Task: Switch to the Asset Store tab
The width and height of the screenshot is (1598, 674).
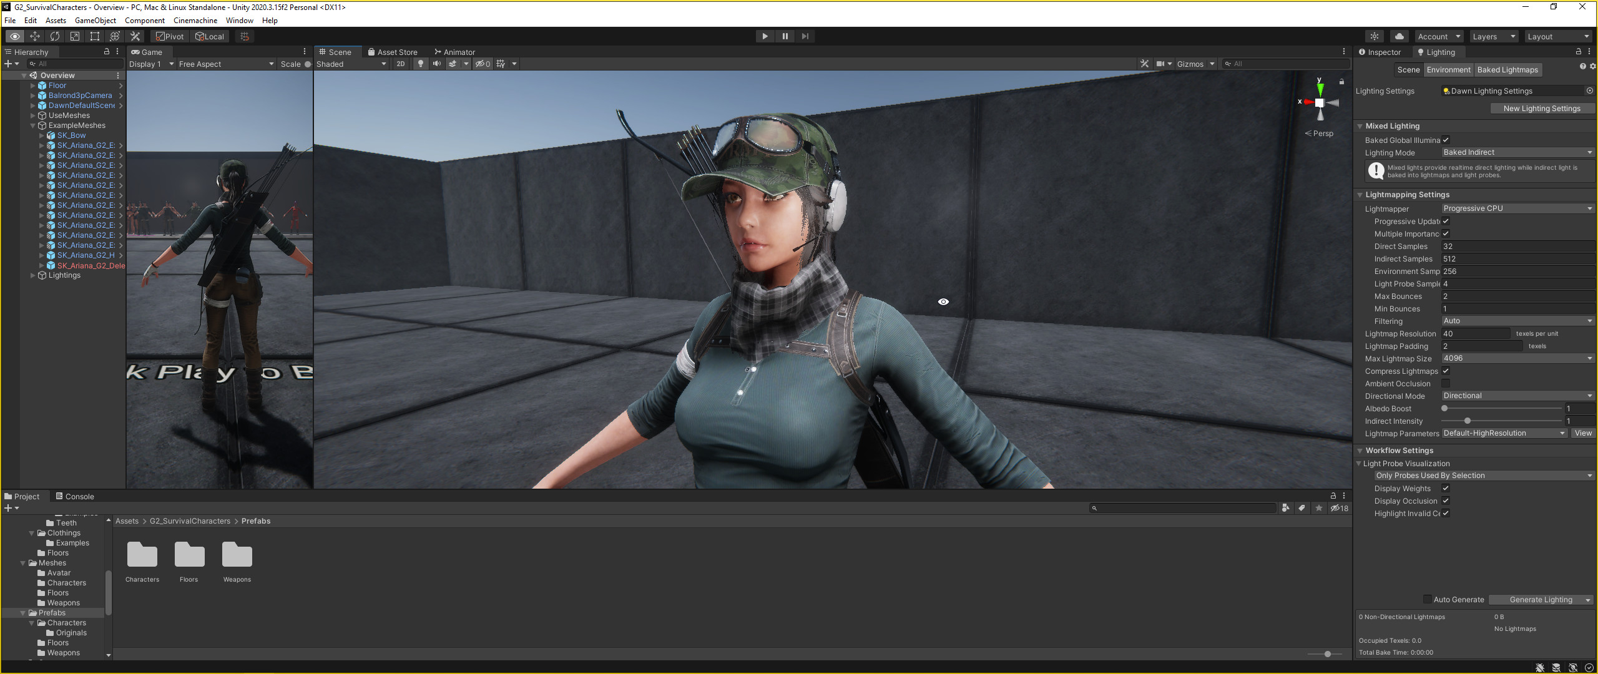Action: [x=393, y=52]
